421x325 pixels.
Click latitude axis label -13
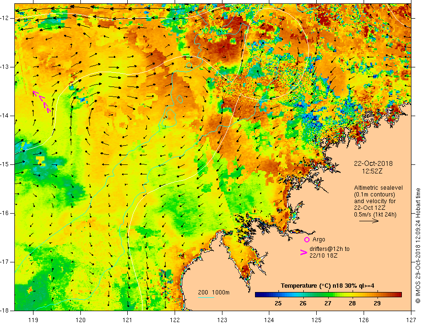point(5,67)
